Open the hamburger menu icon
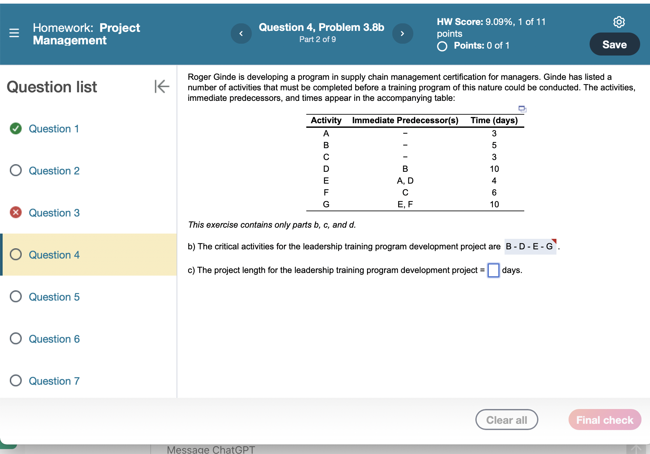Screen dimensions: 650x454 click(x=14, y=33)
